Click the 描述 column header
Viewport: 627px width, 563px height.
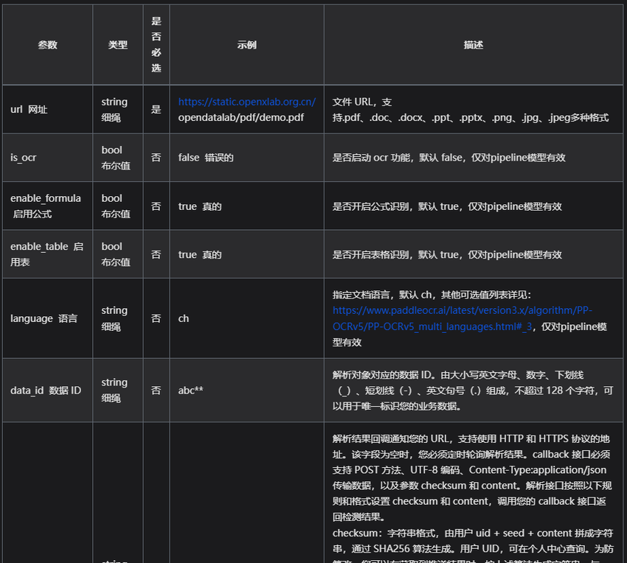(474, 45)
